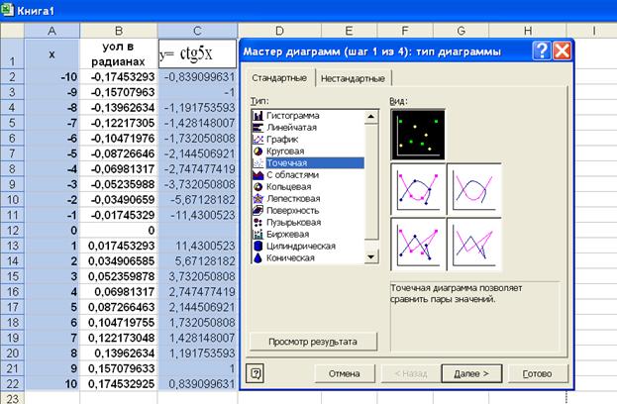
Task: Click the Готово button
Action: 537,373
